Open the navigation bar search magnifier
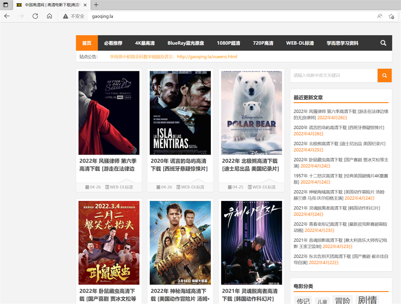 point(383,43)
